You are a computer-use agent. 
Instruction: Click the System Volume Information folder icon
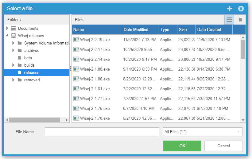[x=20, y=43]
